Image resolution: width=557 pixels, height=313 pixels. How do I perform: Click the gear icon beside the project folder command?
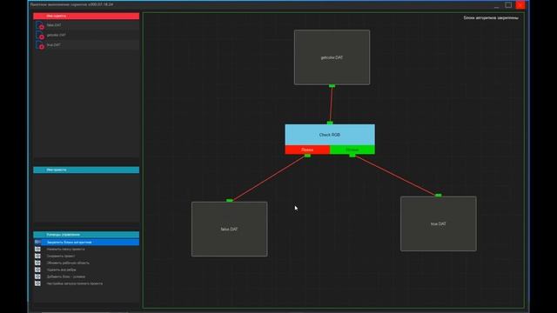pos(37,250)
